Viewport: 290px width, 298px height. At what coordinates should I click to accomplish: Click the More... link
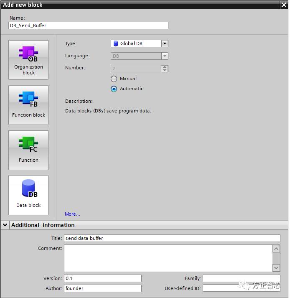coord(72,214)
